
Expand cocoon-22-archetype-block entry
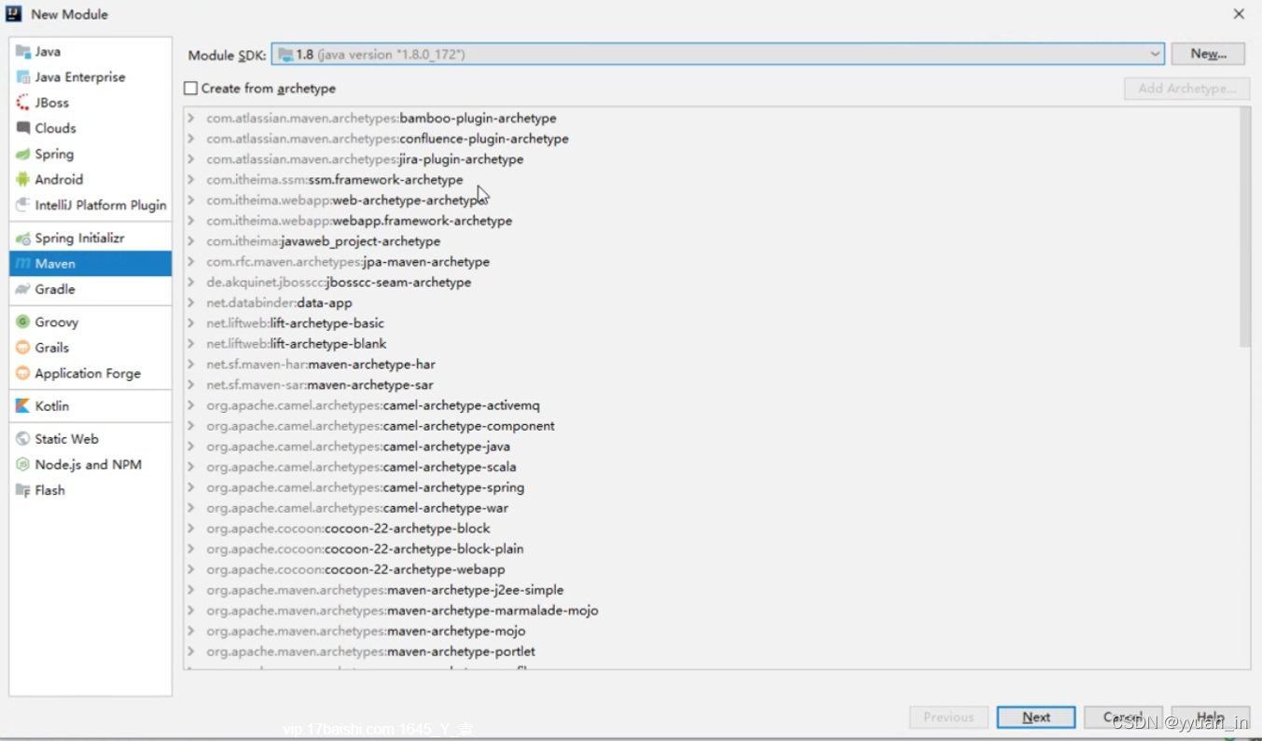(x=191, y=528)
